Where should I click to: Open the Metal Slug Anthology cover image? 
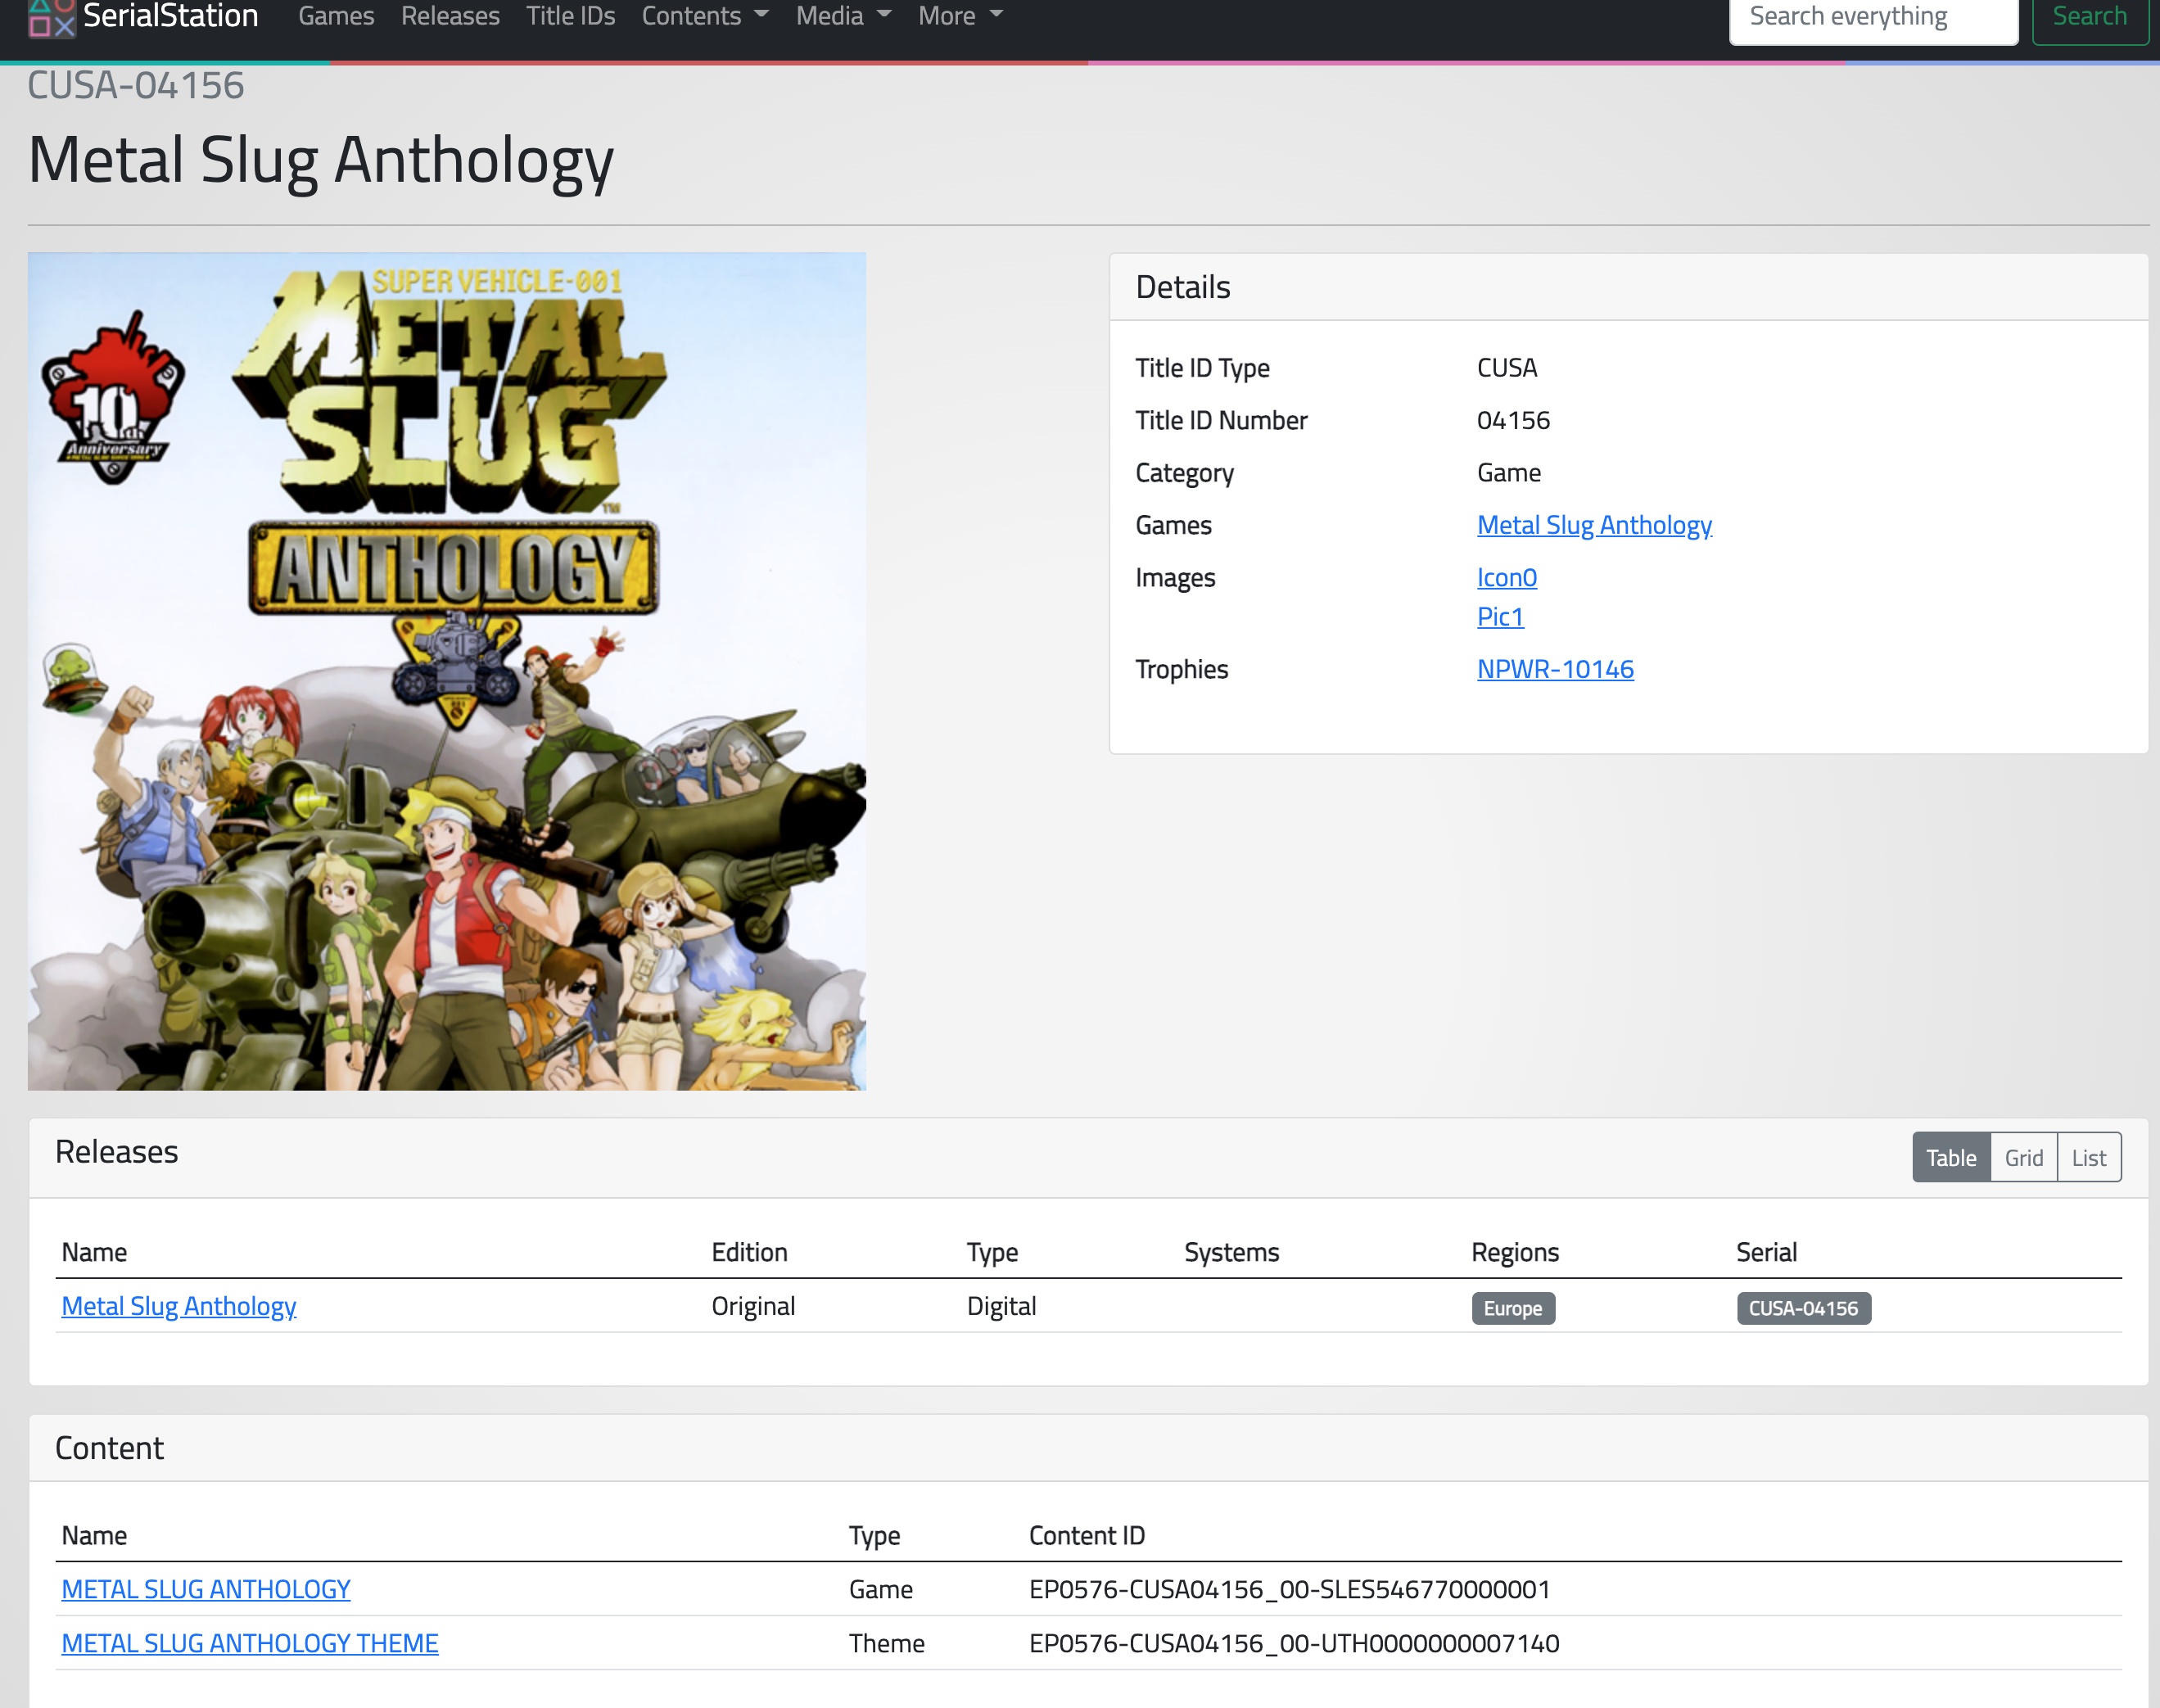pyautogui.click(x=447, y=671)
